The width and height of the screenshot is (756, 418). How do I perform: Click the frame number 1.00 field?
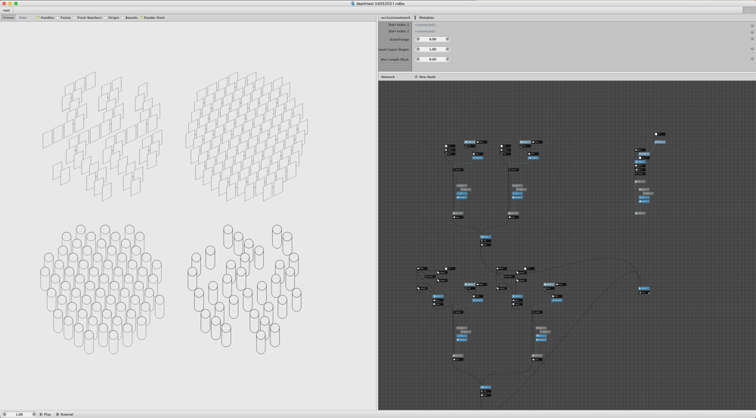click(19, 414)
